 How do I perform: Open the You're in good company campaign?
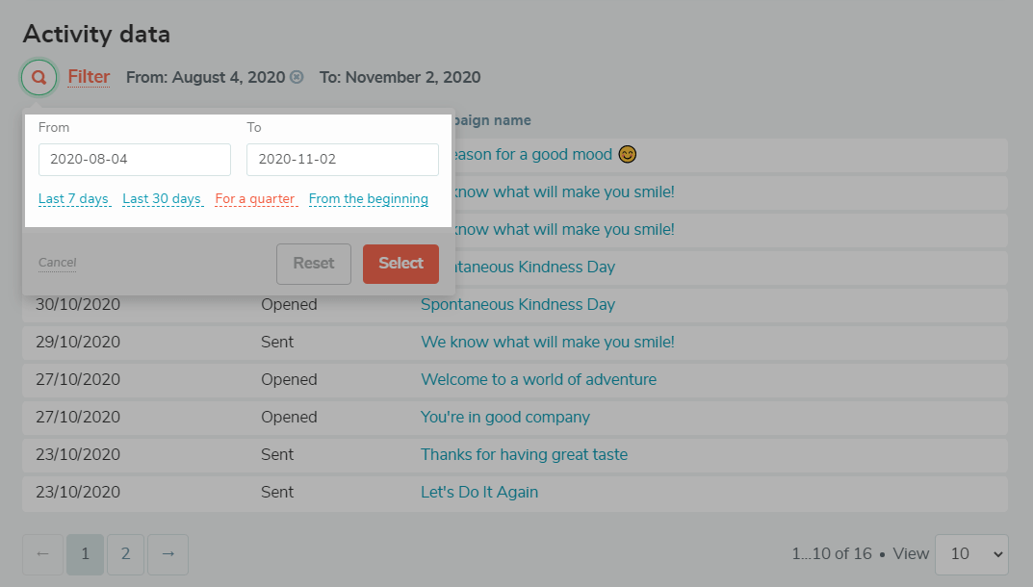pyautogui.click(x=504, y=417)
